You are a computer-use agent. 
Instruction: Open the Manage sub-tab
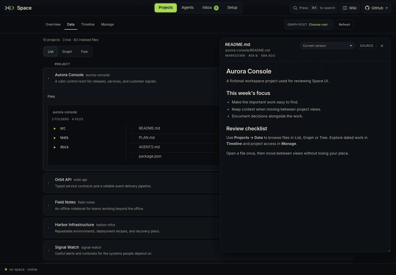107,24
